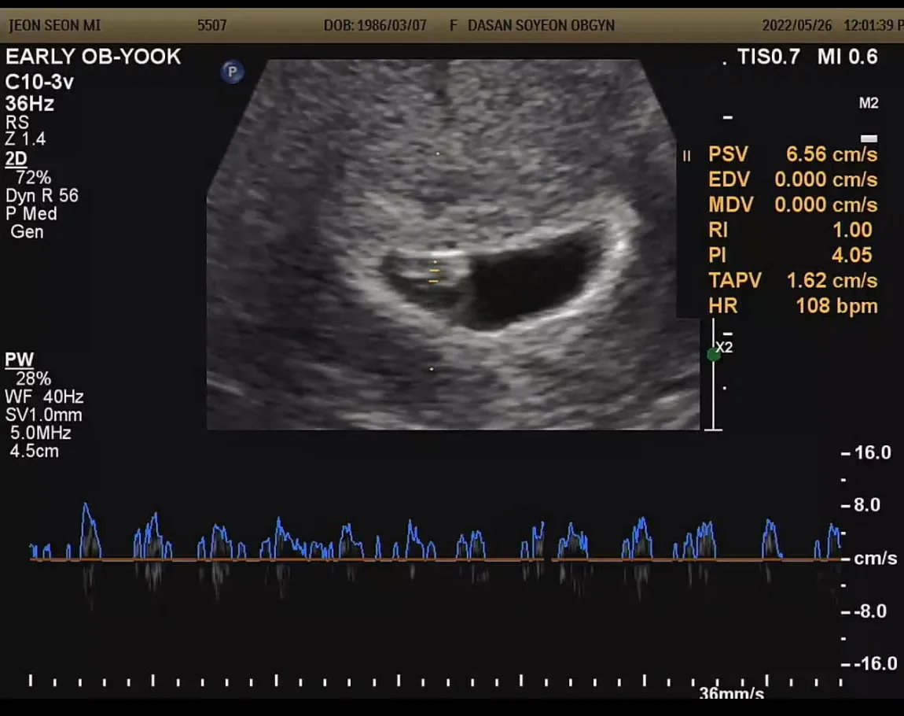Click the EARLY OB-YOOK preset label

(x=93, y=57)
